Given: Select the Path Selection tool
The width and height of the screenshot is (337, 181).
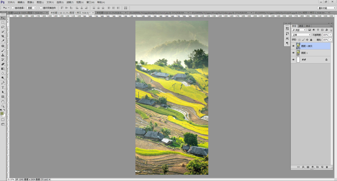Looking at the screenshot, I should (x=3, y=92).
